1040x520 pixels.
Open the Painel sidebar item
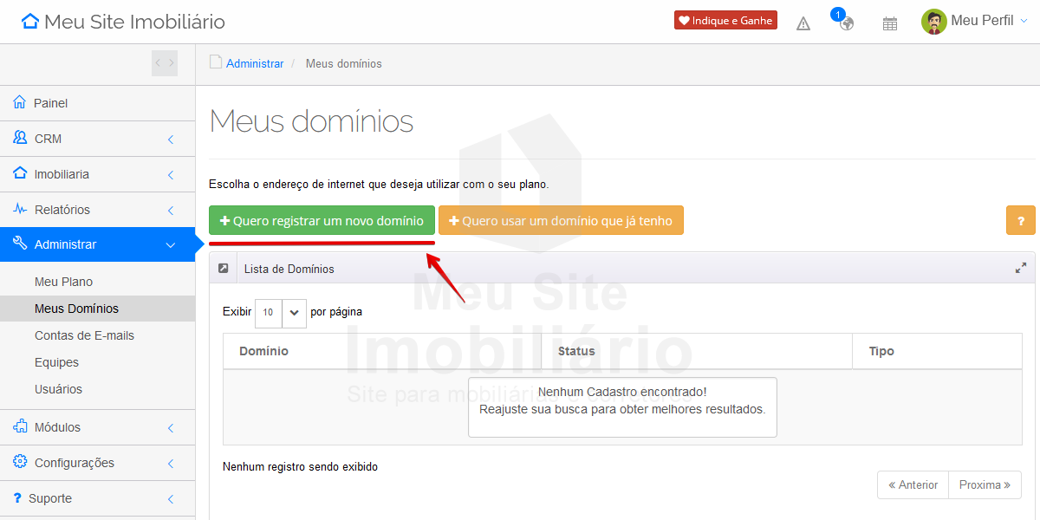[x=51, y=103]
